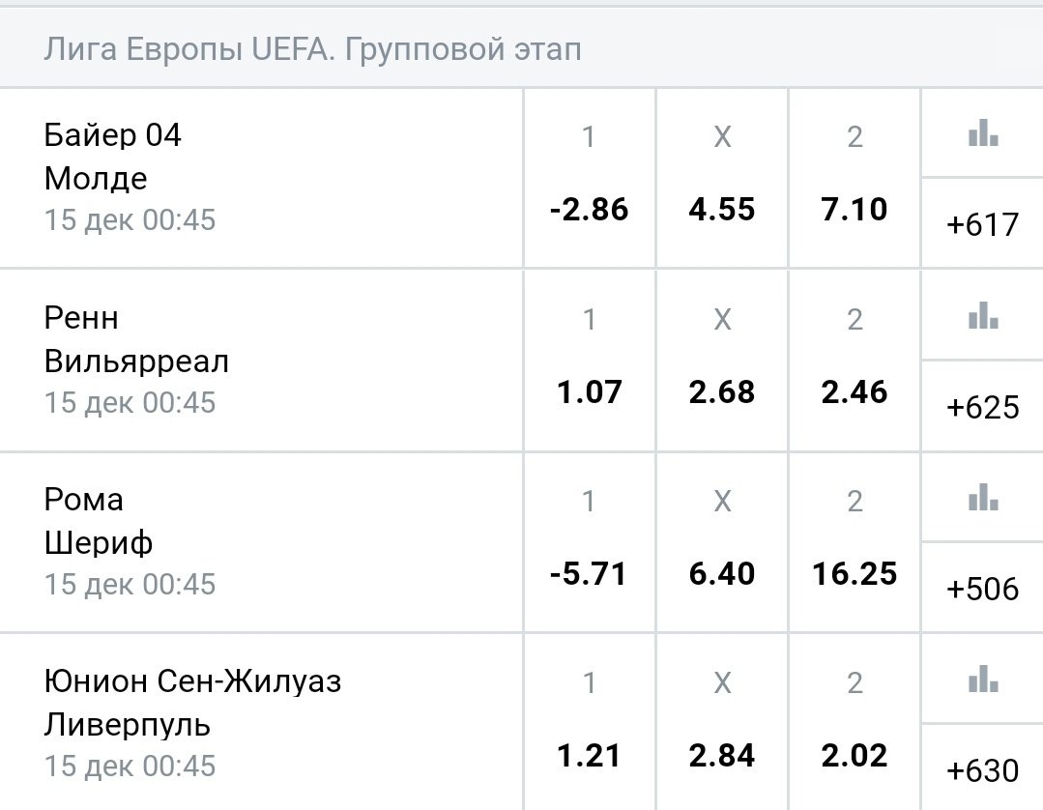Open statistics icon for Ренн – Вильярреал

(x=982, y=315)
